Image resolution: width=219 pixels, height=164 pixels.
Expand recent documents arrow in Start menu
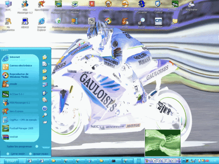pyautogui.click(x=49, y=64)
